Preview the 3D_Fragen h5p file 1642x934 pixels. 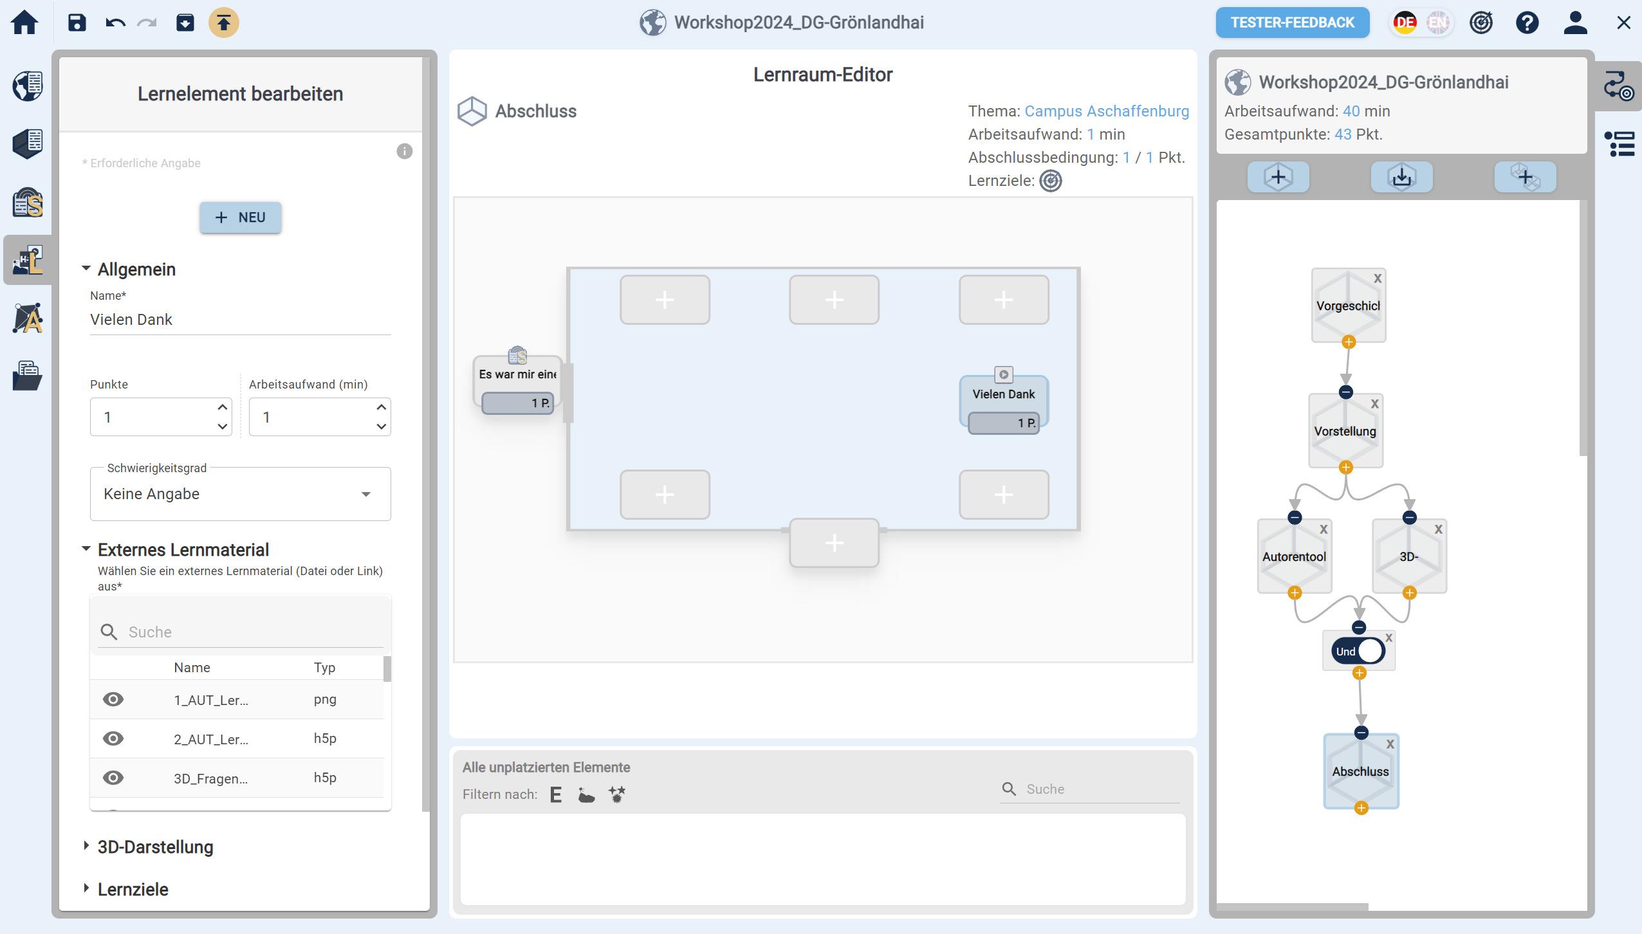pos(113,778)
